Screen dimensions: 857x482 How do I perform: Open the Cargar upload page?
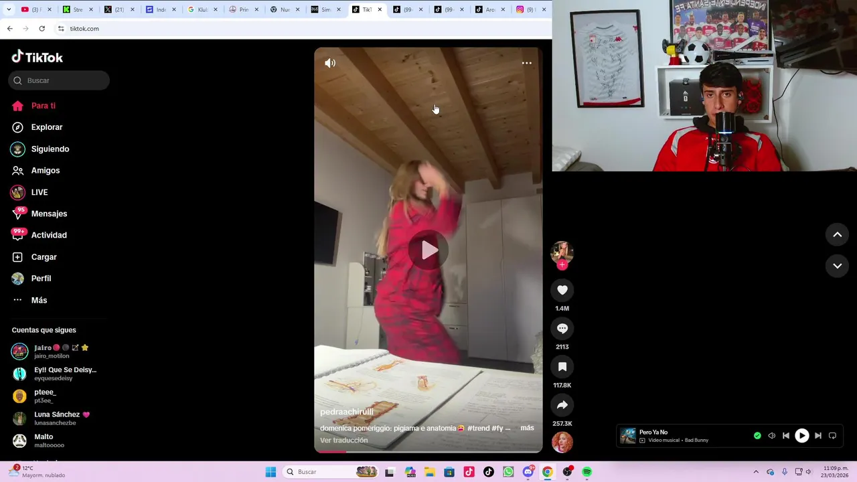[34, 257]
